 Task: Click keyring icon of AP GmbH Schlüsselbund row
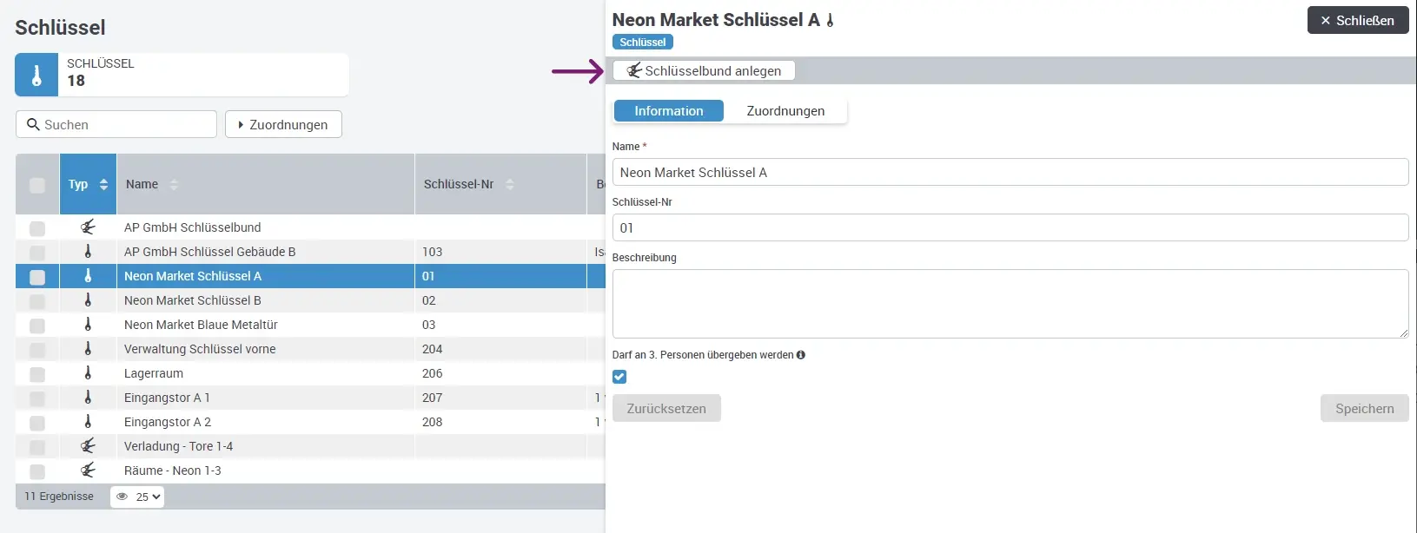tap(88, 227)
